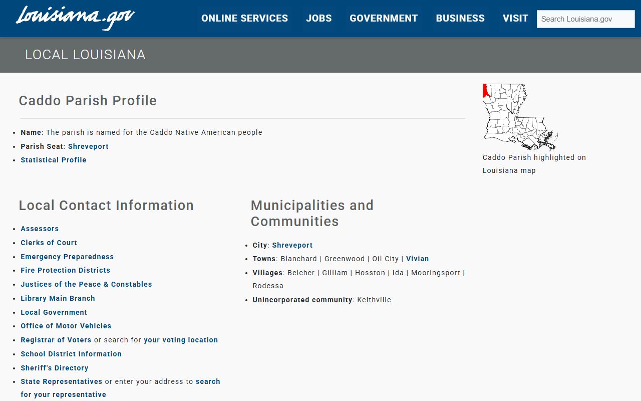The height and width of the screenshot is (401, 641).
Task: Click the map caption text about Caddo Parish
Action: pyautogui.click(x=534, y=164)
